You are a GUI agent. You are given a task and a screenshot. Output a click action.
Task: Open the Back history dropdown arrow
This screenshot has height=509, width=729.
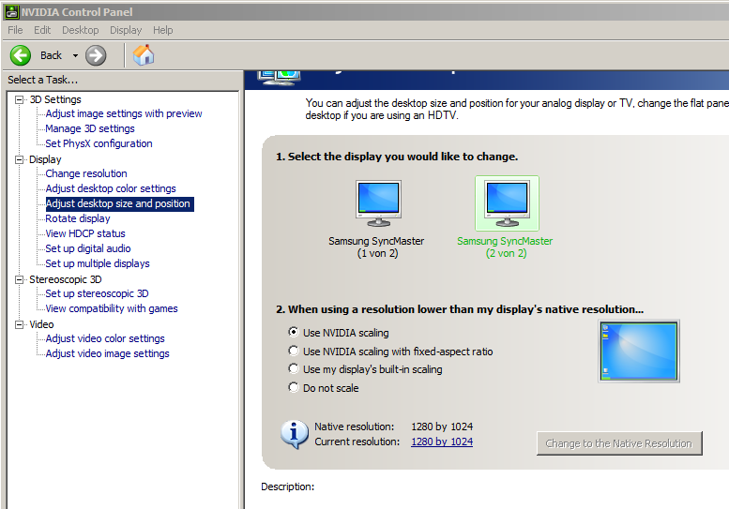75,55
